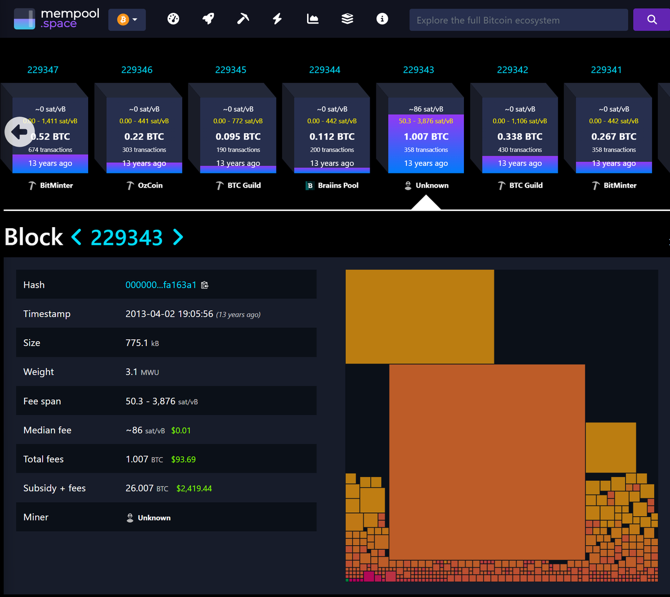Select the 0.338 BTC block cube
The width and height of the screenshot is (670, 597).
pyautogui.click(x=520, y=135)
